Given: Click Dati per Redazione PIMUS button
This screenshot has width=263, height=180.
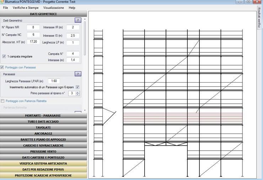Looking at the screenshot, I should (x=43, y=170).
